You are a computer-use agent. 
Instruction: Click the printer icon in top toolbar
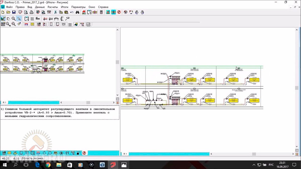coord(31,12)
